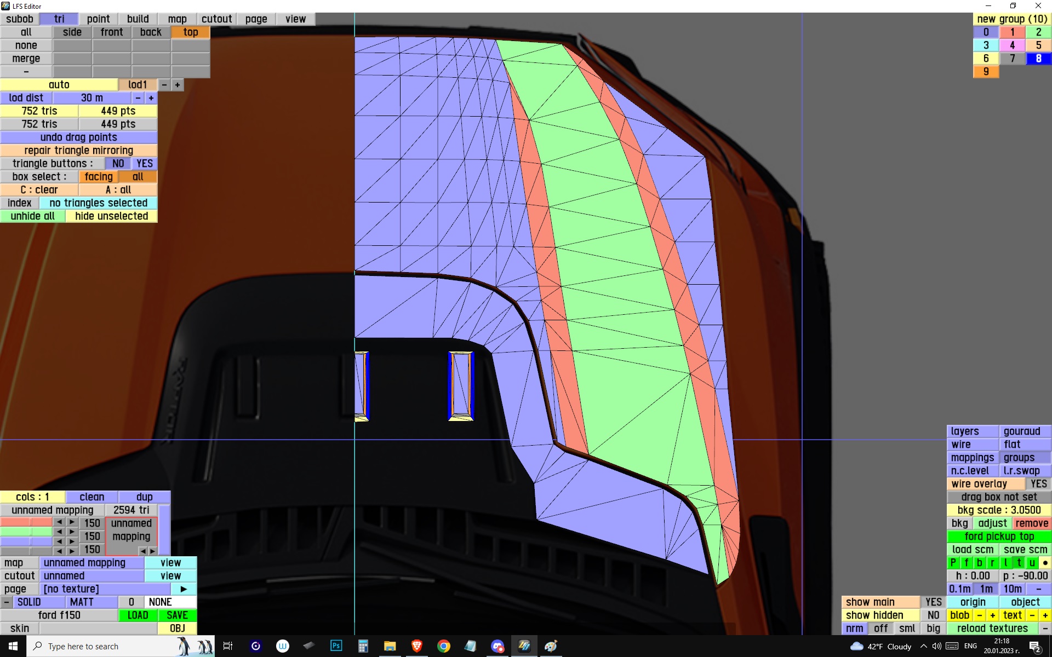The width and height of the screenshot is (1052, 657).
Task: Click the Photoshop icon in taskbar
Action: (336, 646)
